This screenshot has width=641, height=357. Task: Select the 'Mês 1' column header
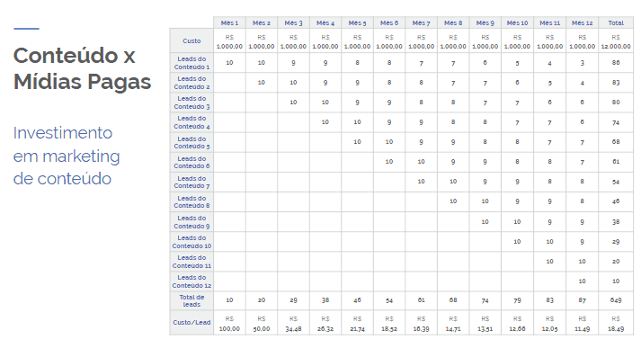pos(229,22)
